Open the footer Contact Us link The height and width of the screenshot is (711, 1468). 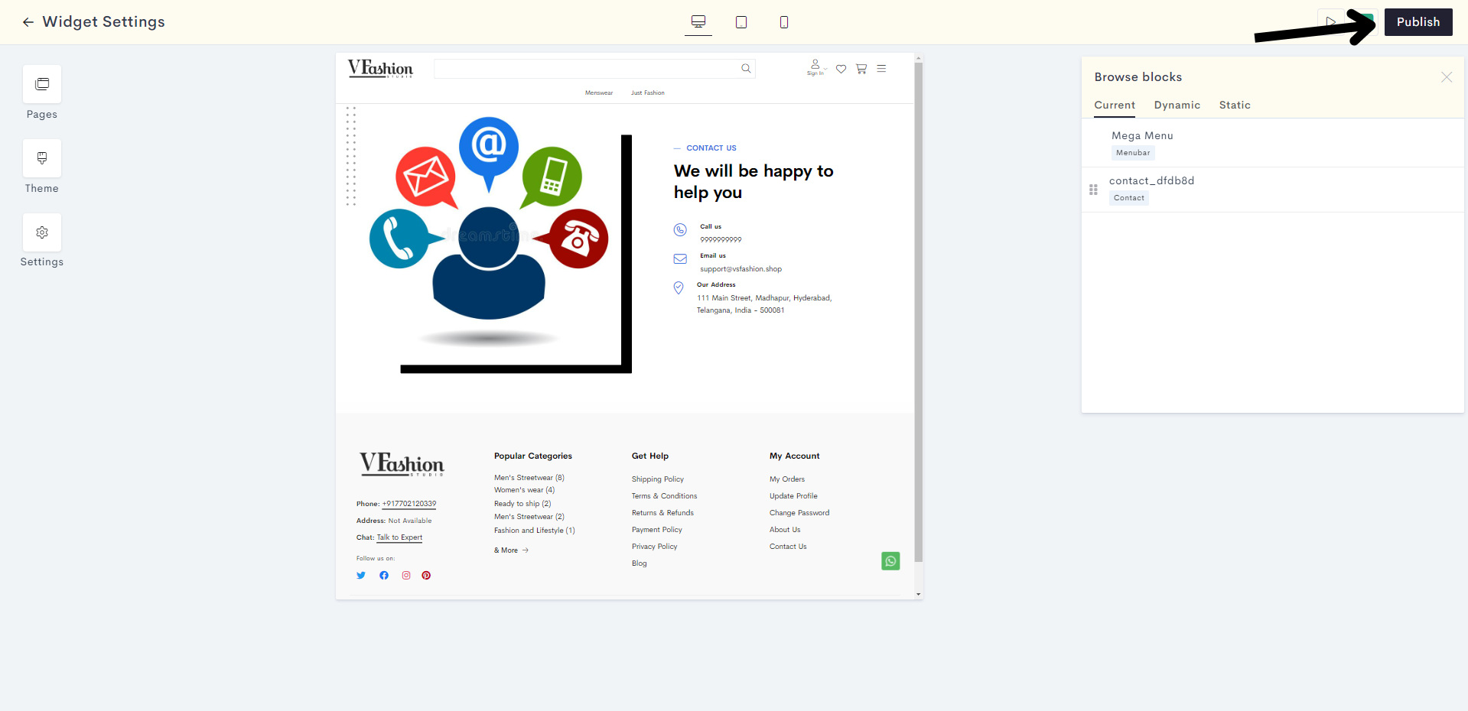coord(788,547)
